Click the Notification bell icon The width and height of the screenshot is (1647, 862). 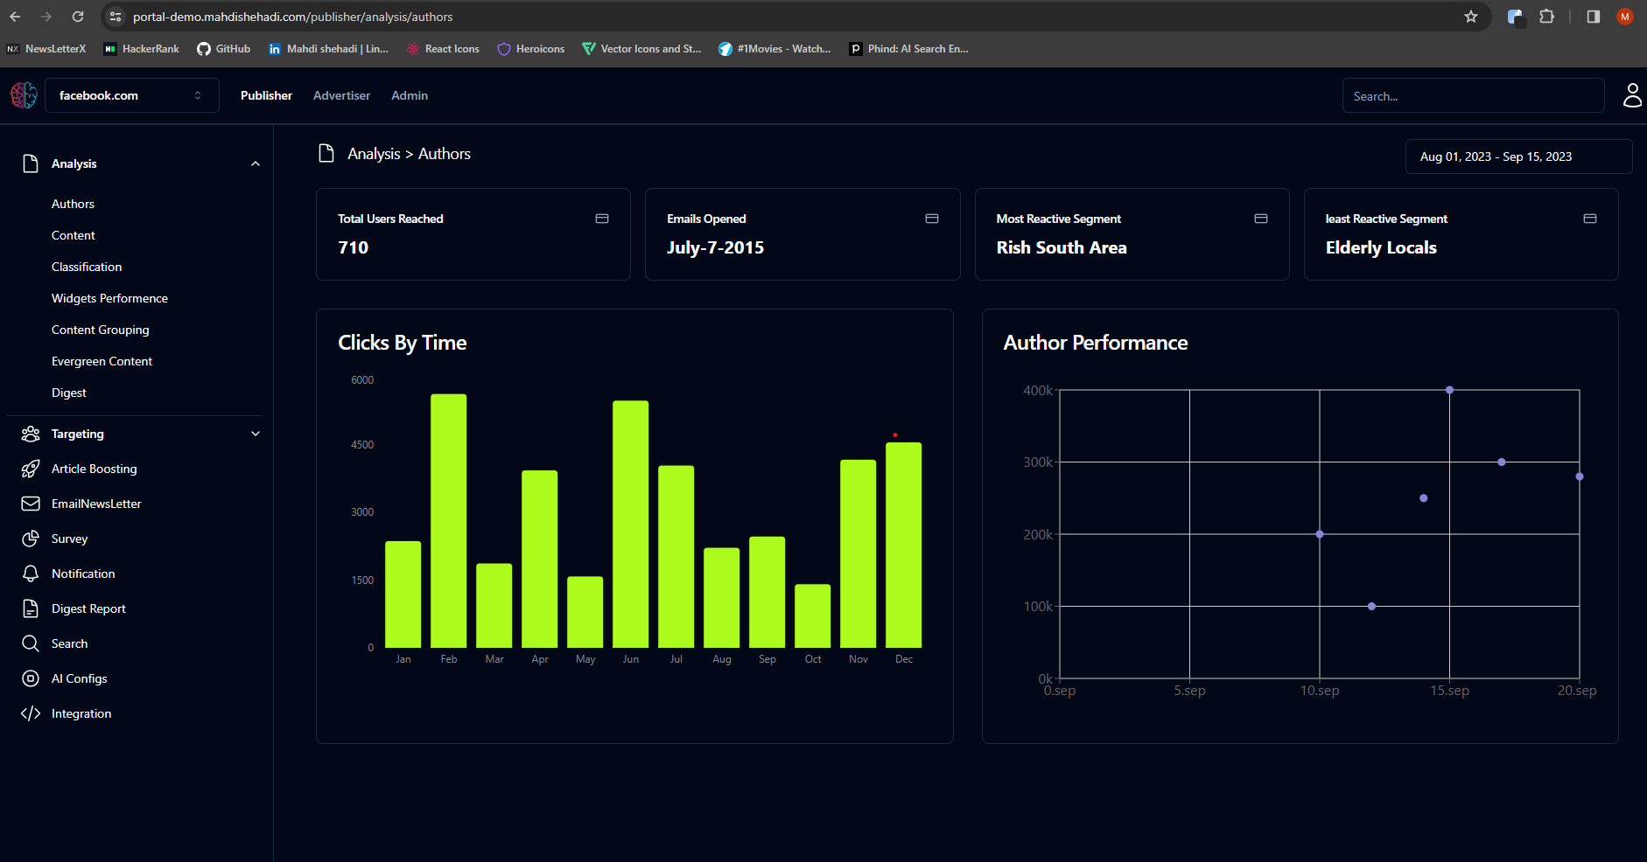(x=31, y=574)
